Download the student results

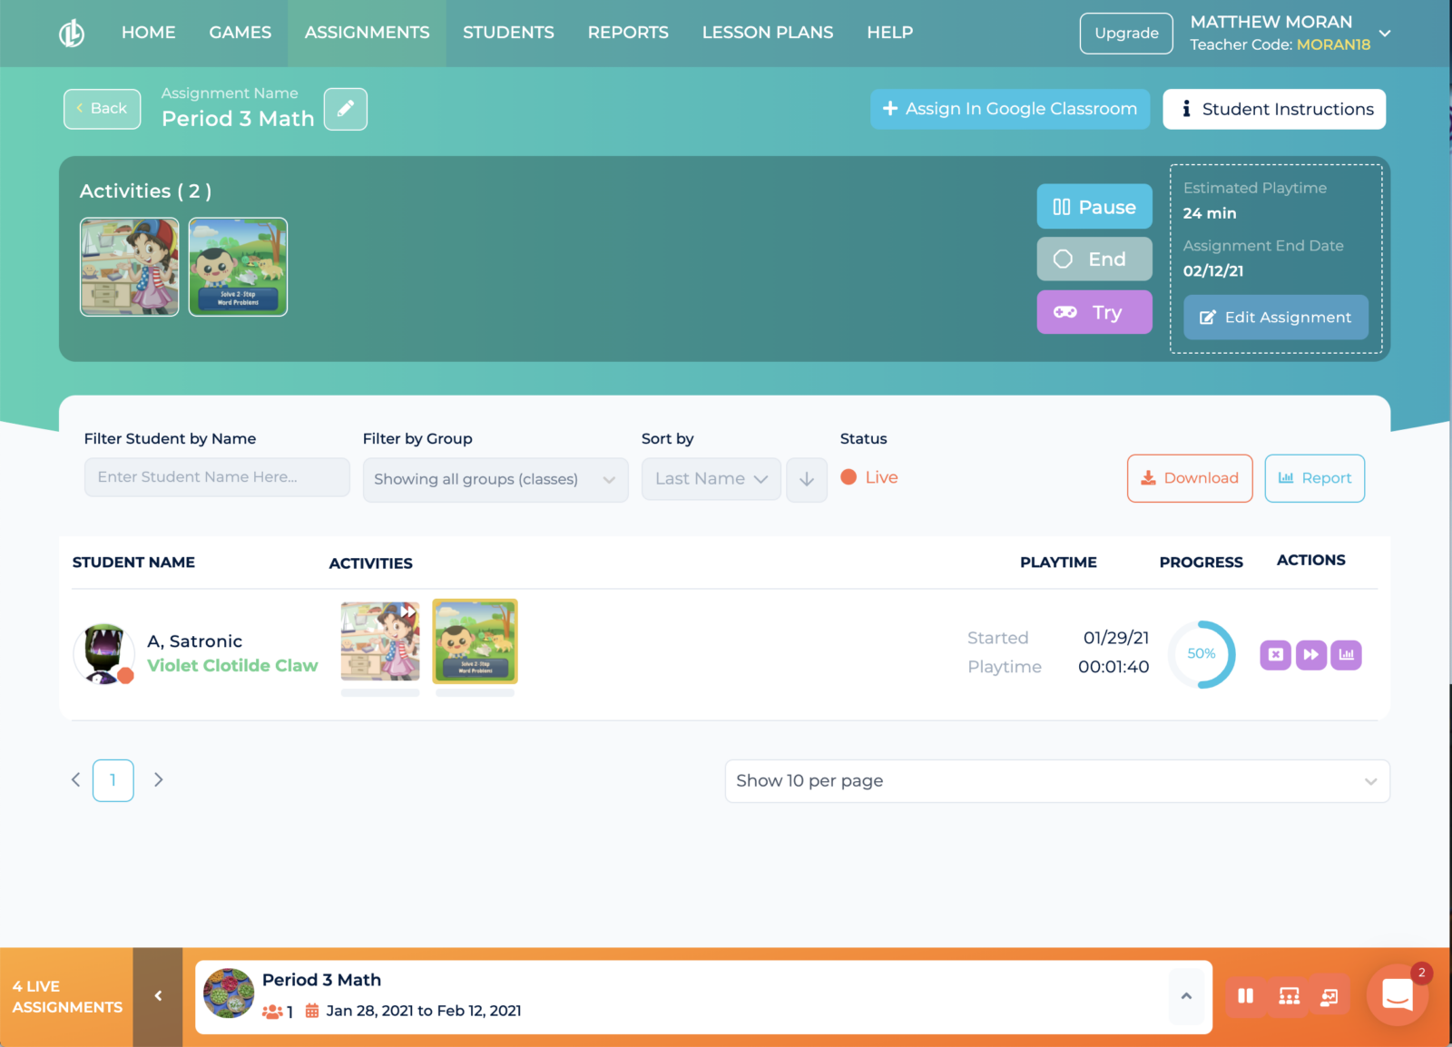(x=1190, y=478)
